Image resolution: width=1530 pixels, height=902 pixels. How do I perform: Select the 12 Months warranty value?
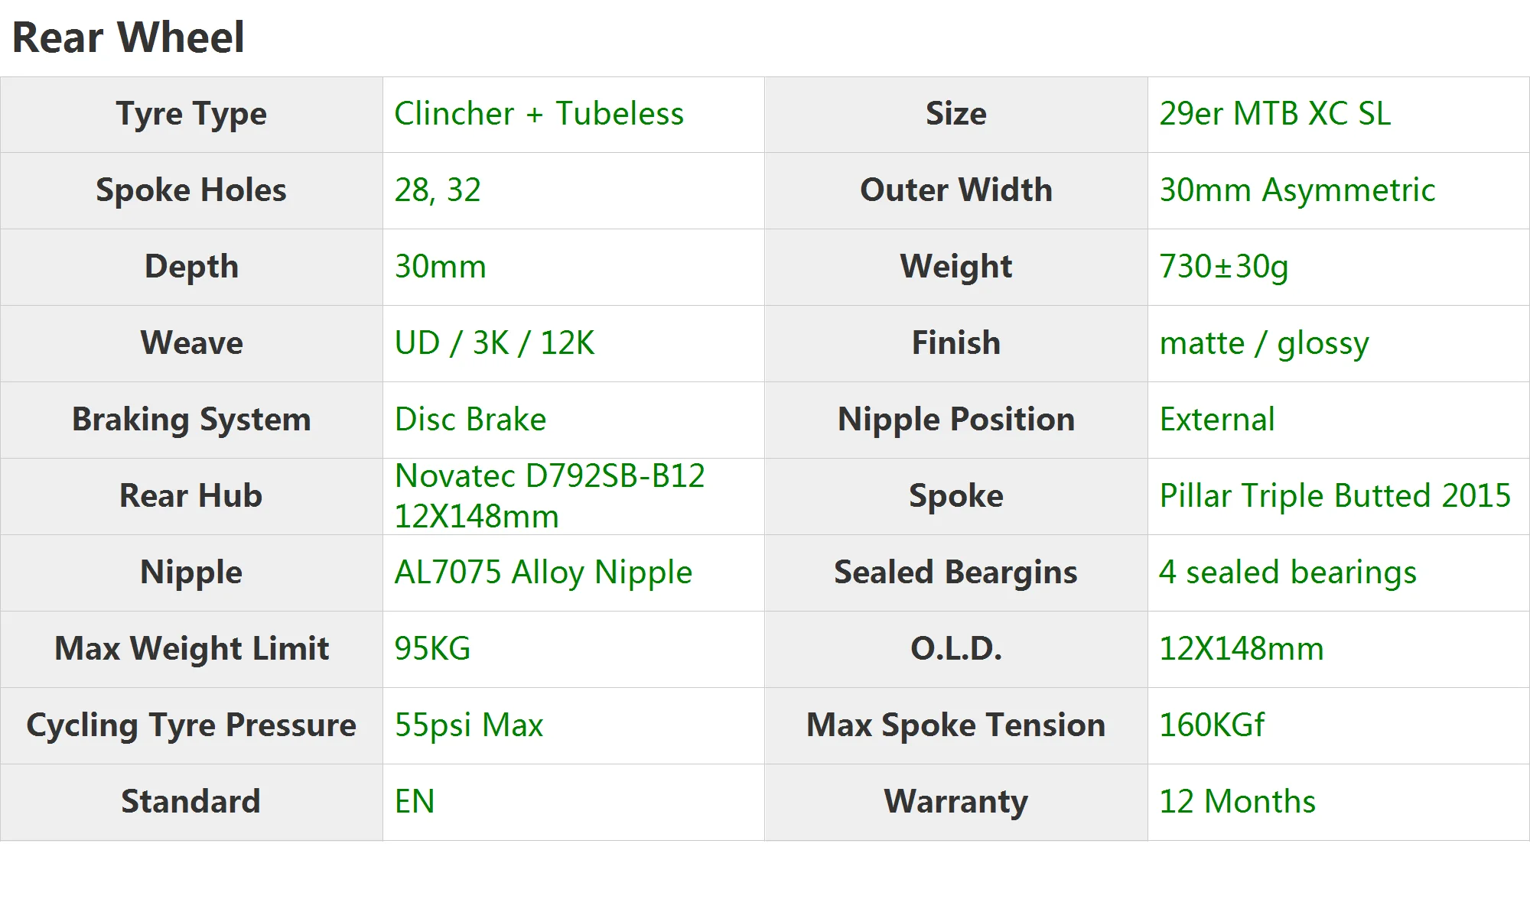tap(1237, 802)
